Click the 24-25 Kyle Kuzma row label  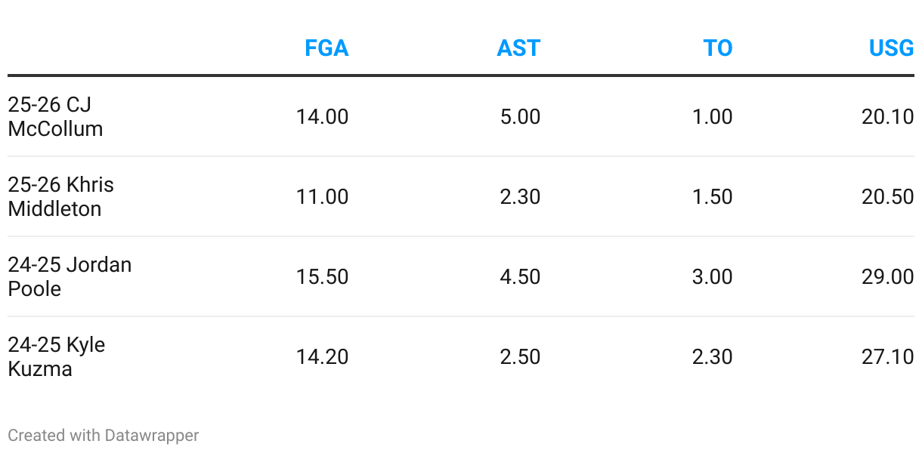(57, 356)
